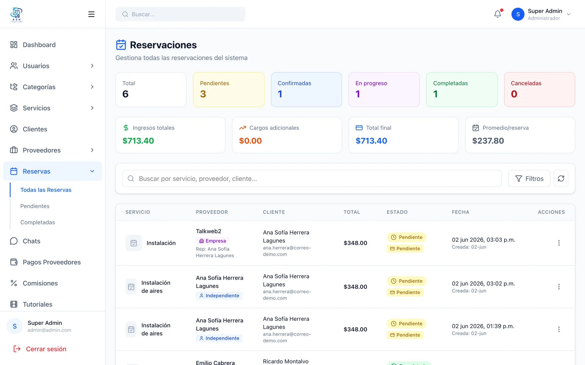Select the Pendientes summary card

click(x=229, y=90)
